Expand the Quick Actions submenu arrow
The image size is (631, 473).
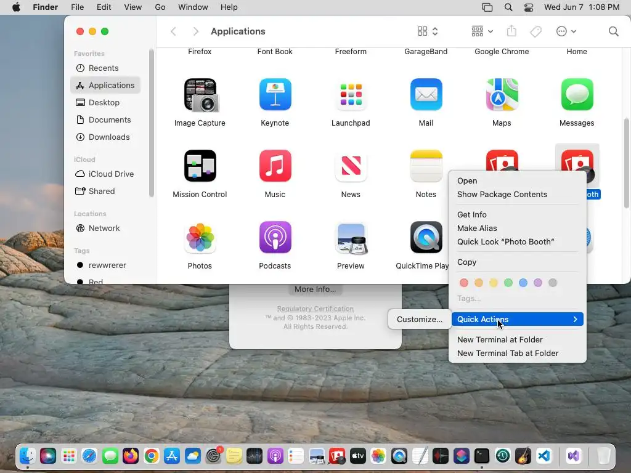[575, 319]
